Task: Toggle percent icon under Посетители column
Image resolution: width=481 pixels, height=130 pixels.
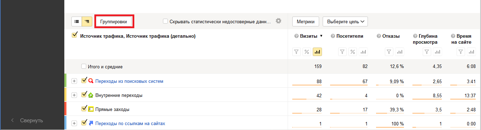Action: [353, 52]
